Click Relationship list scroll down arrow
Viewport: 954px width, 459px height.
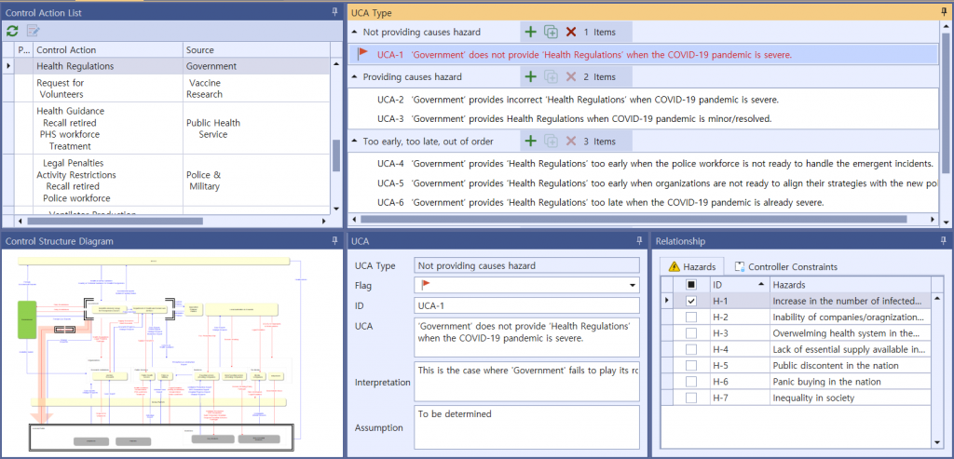point(935,442)
